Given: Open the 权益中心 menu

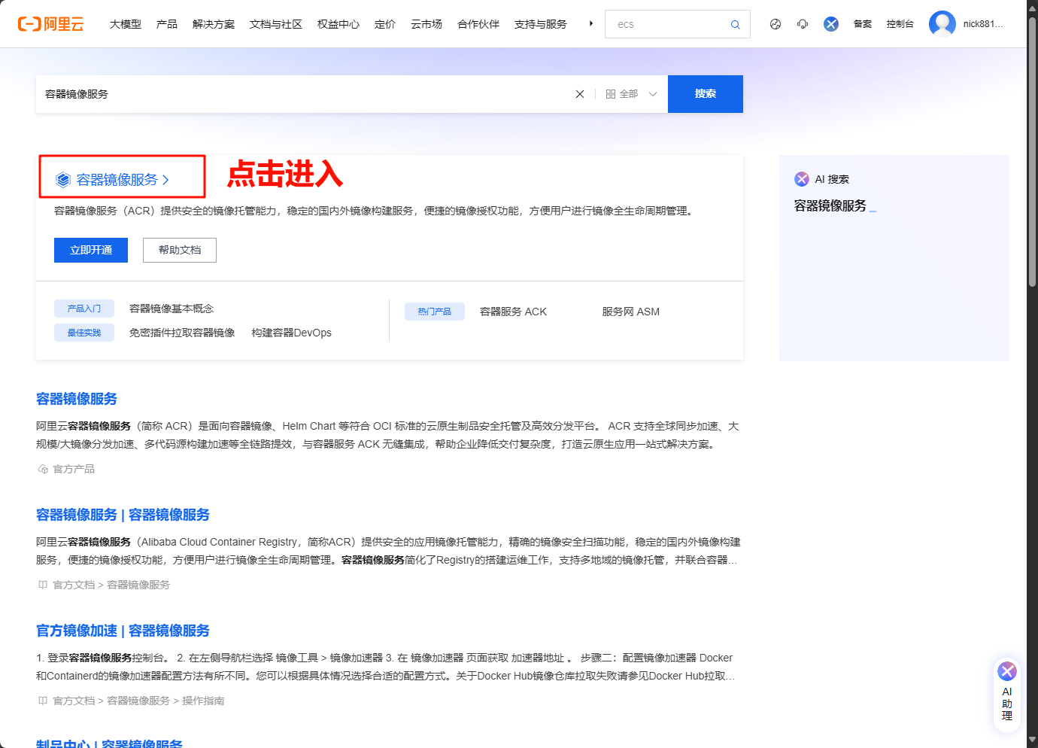Looking at the screenshot, I should 338,24.
